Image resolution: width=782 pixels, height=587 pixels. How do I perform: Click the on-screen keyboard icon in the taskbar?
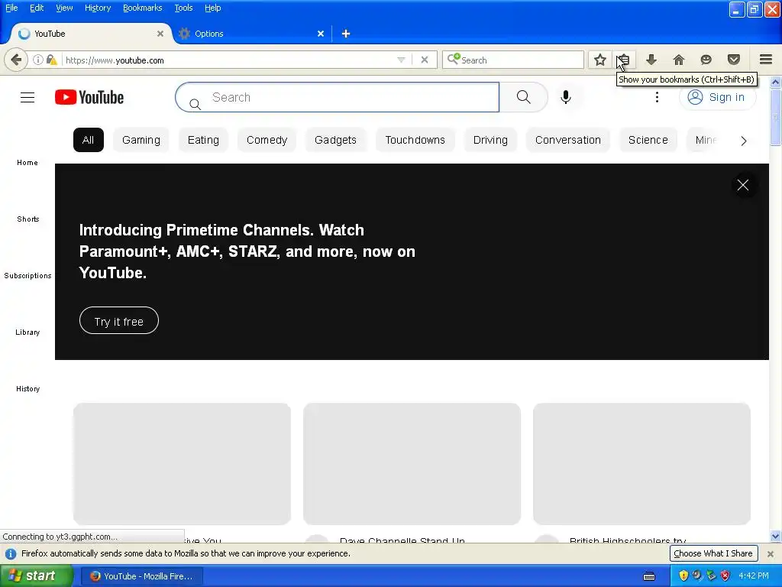pyautogui.click(x=649, y=576)
